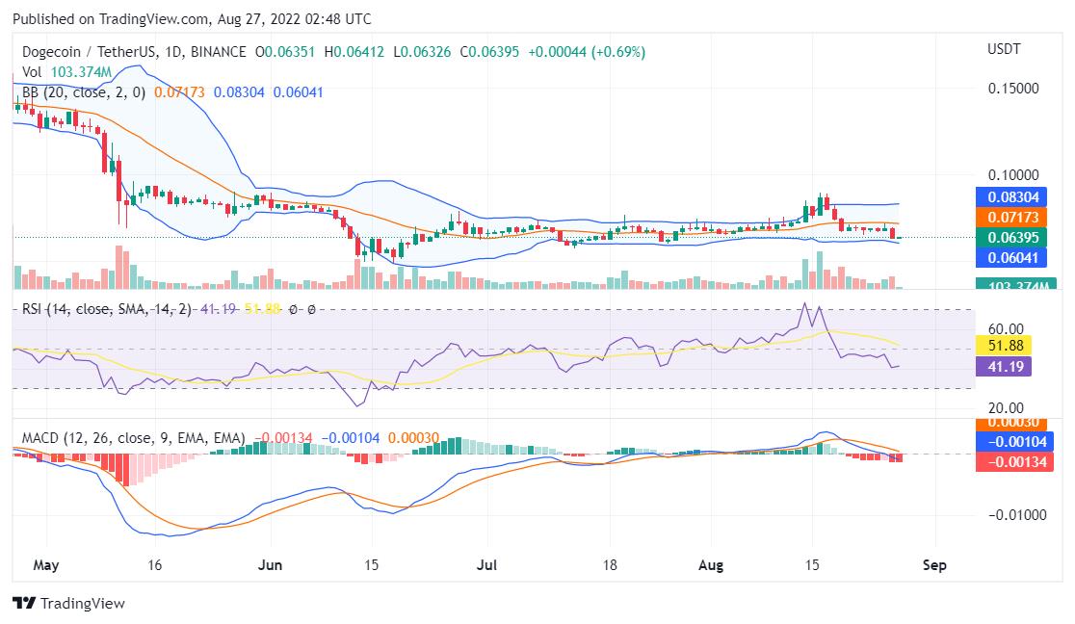Click the H0.06412 high value
1075x624 pixels.
point(354,52)
